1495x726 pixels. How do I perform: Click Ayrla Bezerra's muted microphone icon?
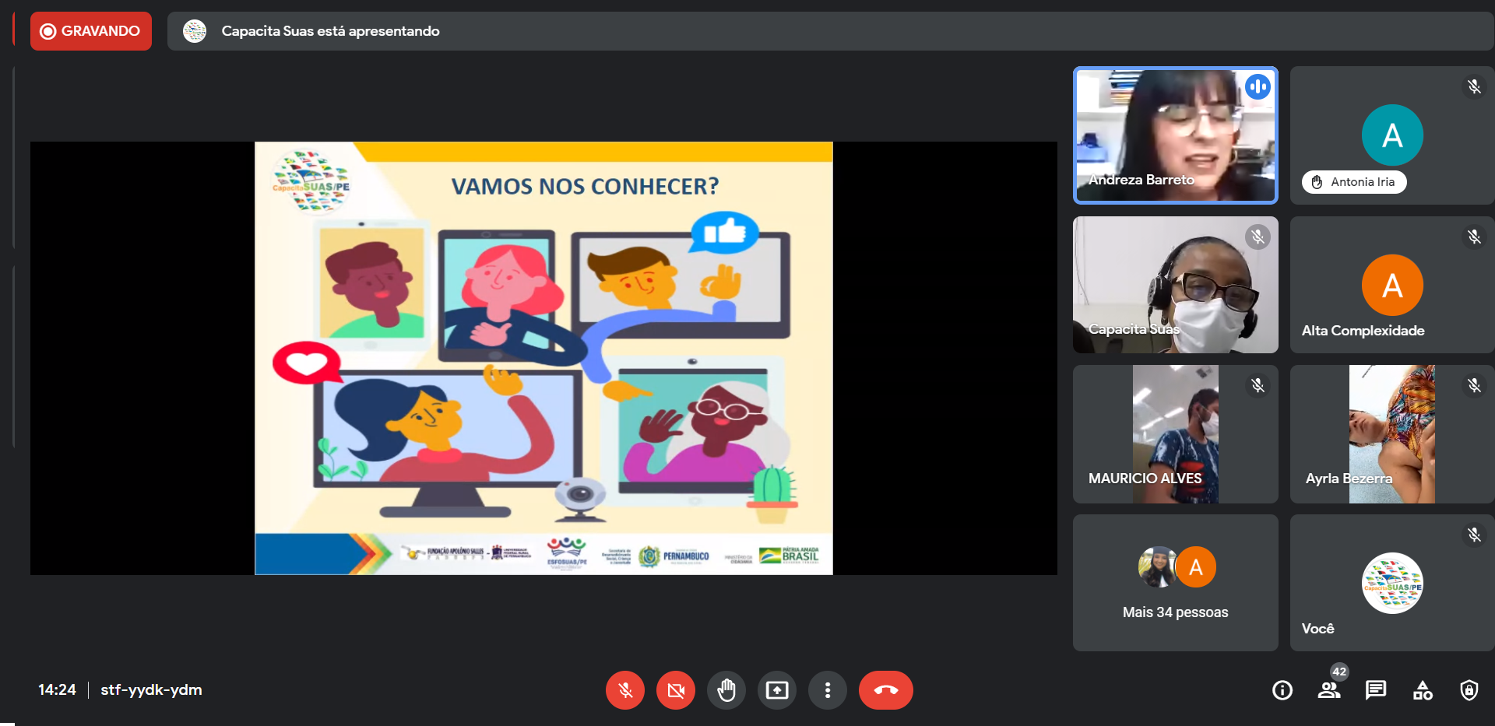1473,385
